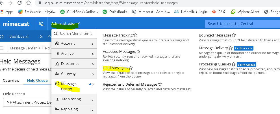Close the Dashboard tab
This screenshot has width=280, height=114.
[41, 37]
